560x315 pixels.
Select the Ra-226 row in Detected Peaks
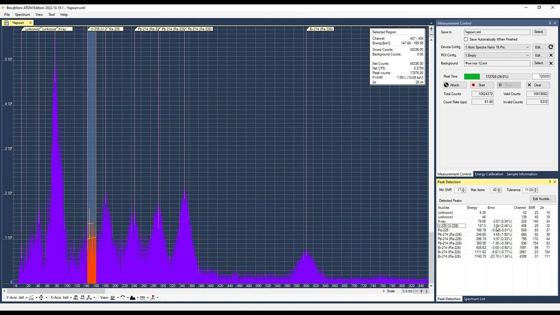493,230
